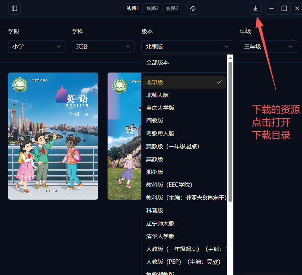This screenshot has height=275, width=302.
Task: Pick 人教版（PEP）option
Action: point(184,262)
